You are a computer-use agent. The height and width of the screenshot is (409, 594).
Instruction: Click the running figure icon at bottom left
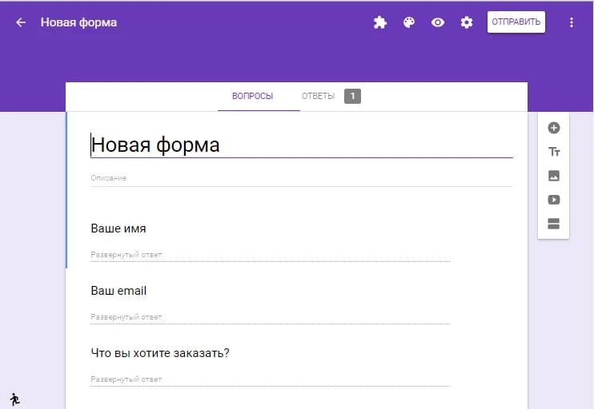(x=14, y=398)
